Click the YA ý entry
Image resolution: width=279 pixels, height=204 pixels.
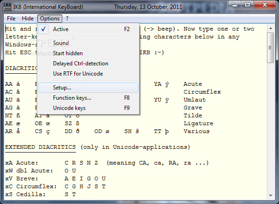coord(161,84)
